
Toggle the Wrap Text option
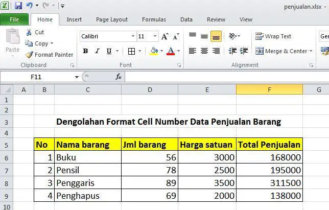(x=273, y=36)
